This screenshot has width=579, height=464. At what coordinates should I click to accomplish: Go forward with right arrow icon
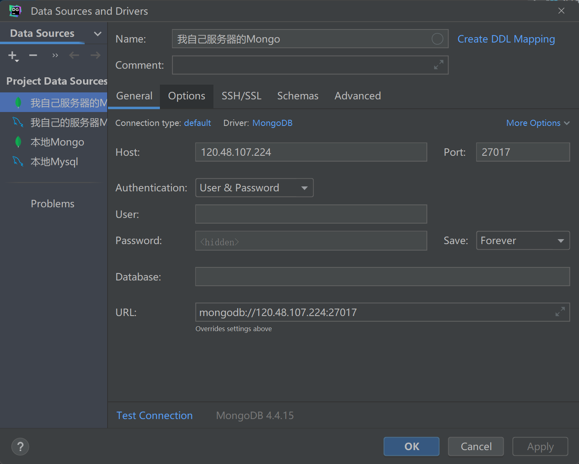pos(96,55)
